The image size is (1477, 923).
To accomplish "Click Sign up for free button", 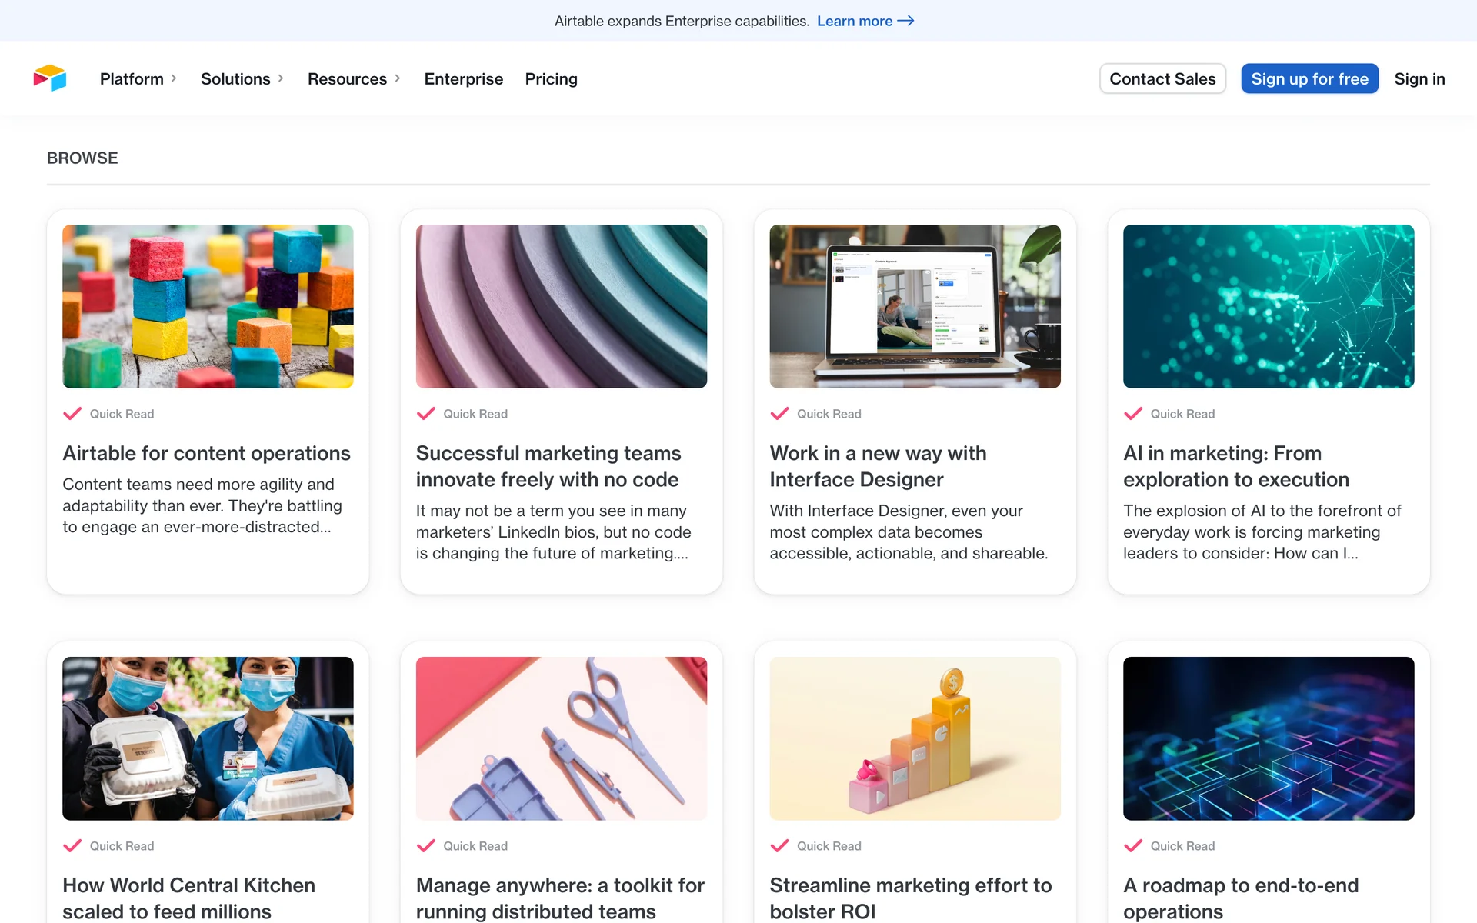I will pos(1309,78).
